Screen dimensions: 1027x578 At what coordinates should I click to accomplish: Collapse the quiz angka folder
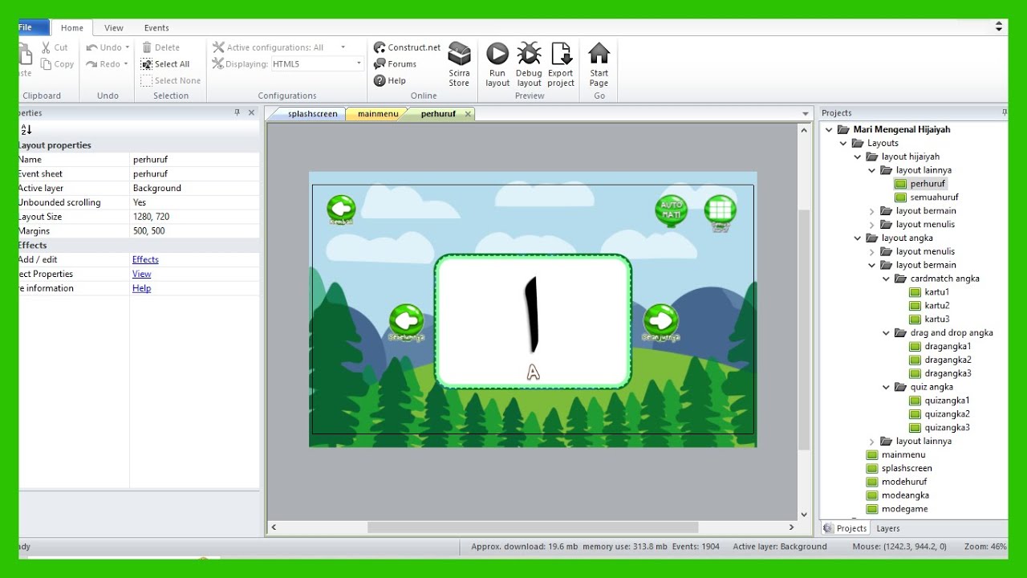tap(887, 387)
